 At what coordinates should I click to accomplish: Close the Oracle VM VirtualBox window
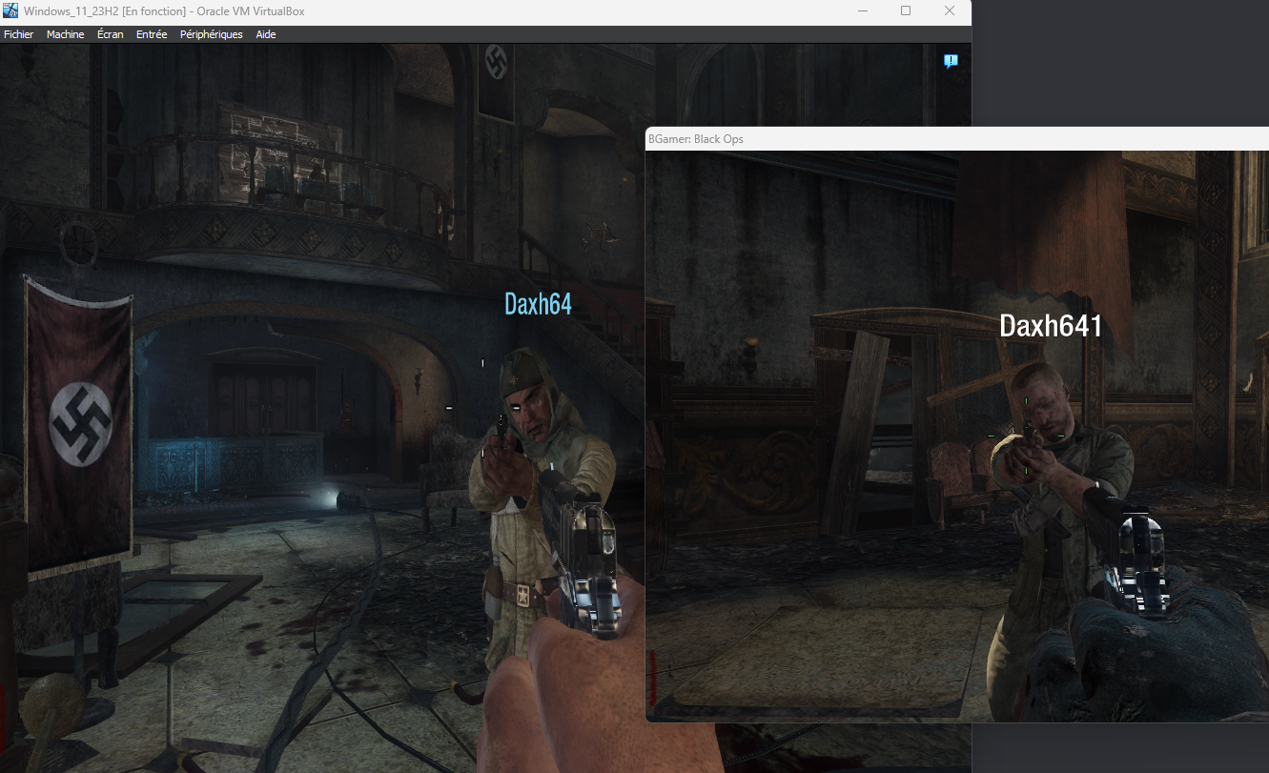(x=950, y=11)
